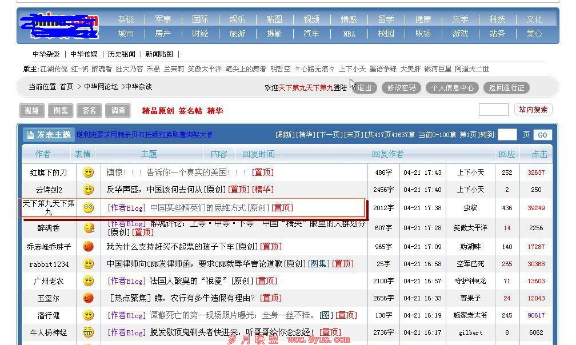Click the smiley icon next to rabbit1234
The height and width of the screenshot is (345, 576).
coord(88,264)
